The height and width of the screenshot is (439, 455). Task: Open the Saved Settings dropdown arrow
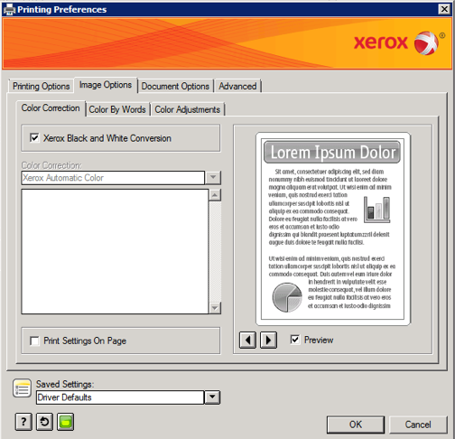(x=212, y=397)
